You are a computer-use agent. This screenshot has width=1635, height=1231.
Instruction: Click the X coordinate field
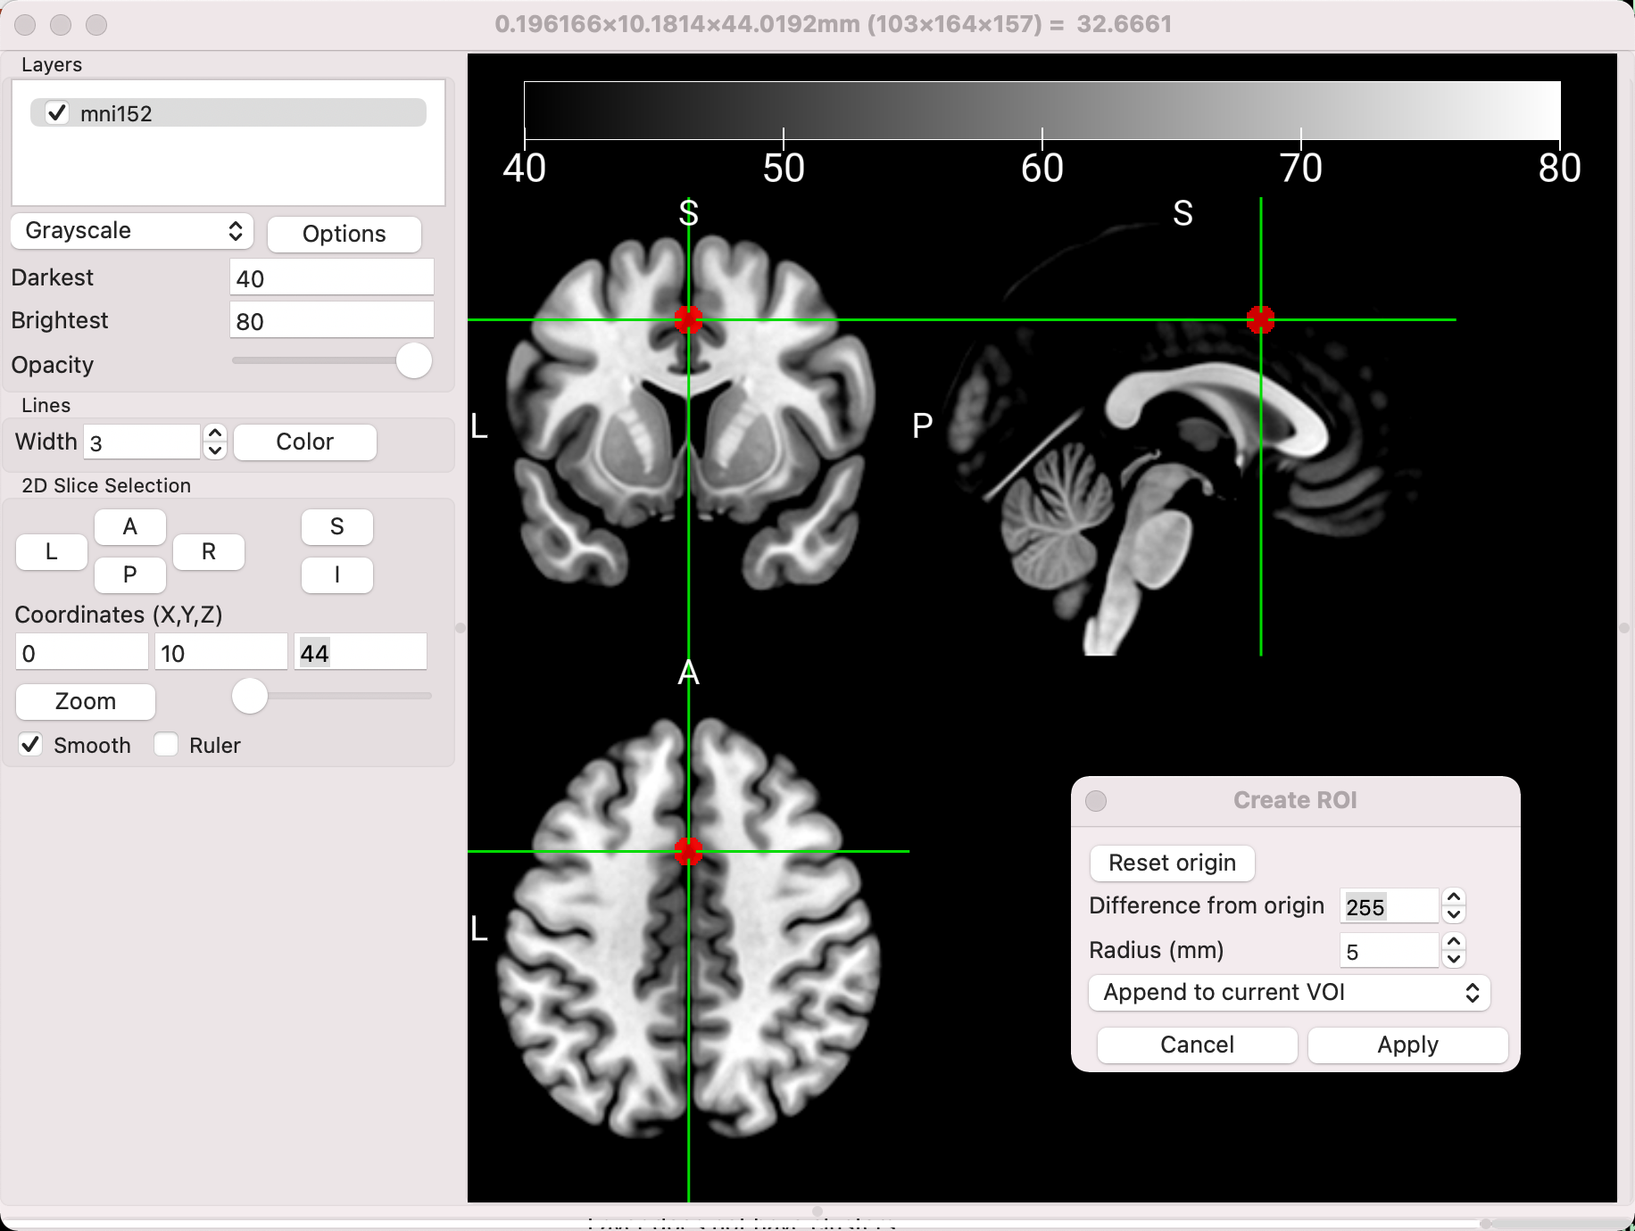click(x=82, y=653)
